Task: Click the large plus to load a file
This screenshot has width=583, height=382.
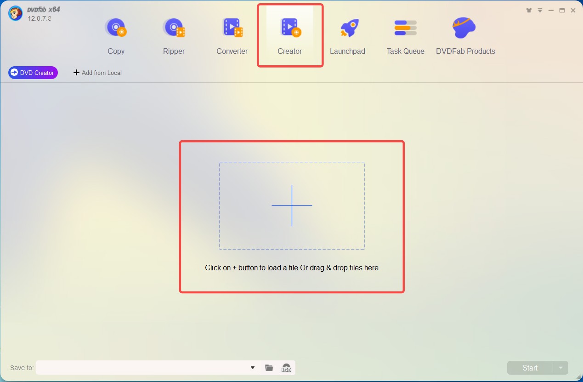Action: click(x=292, y=205)
